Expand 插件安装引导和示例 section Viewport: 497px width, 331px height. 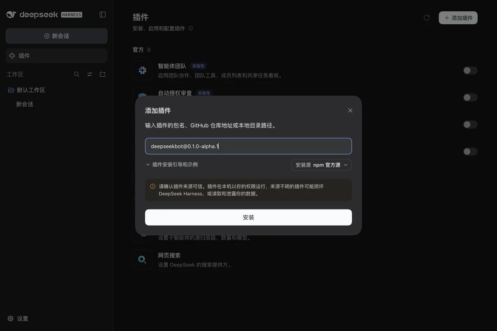pyautogui.click(x=172, y=165)
